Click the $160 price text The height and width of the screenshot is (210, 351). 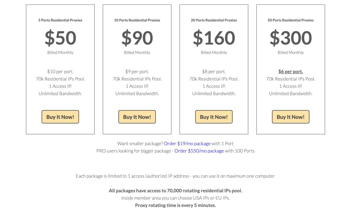click(x=214, y=37)
